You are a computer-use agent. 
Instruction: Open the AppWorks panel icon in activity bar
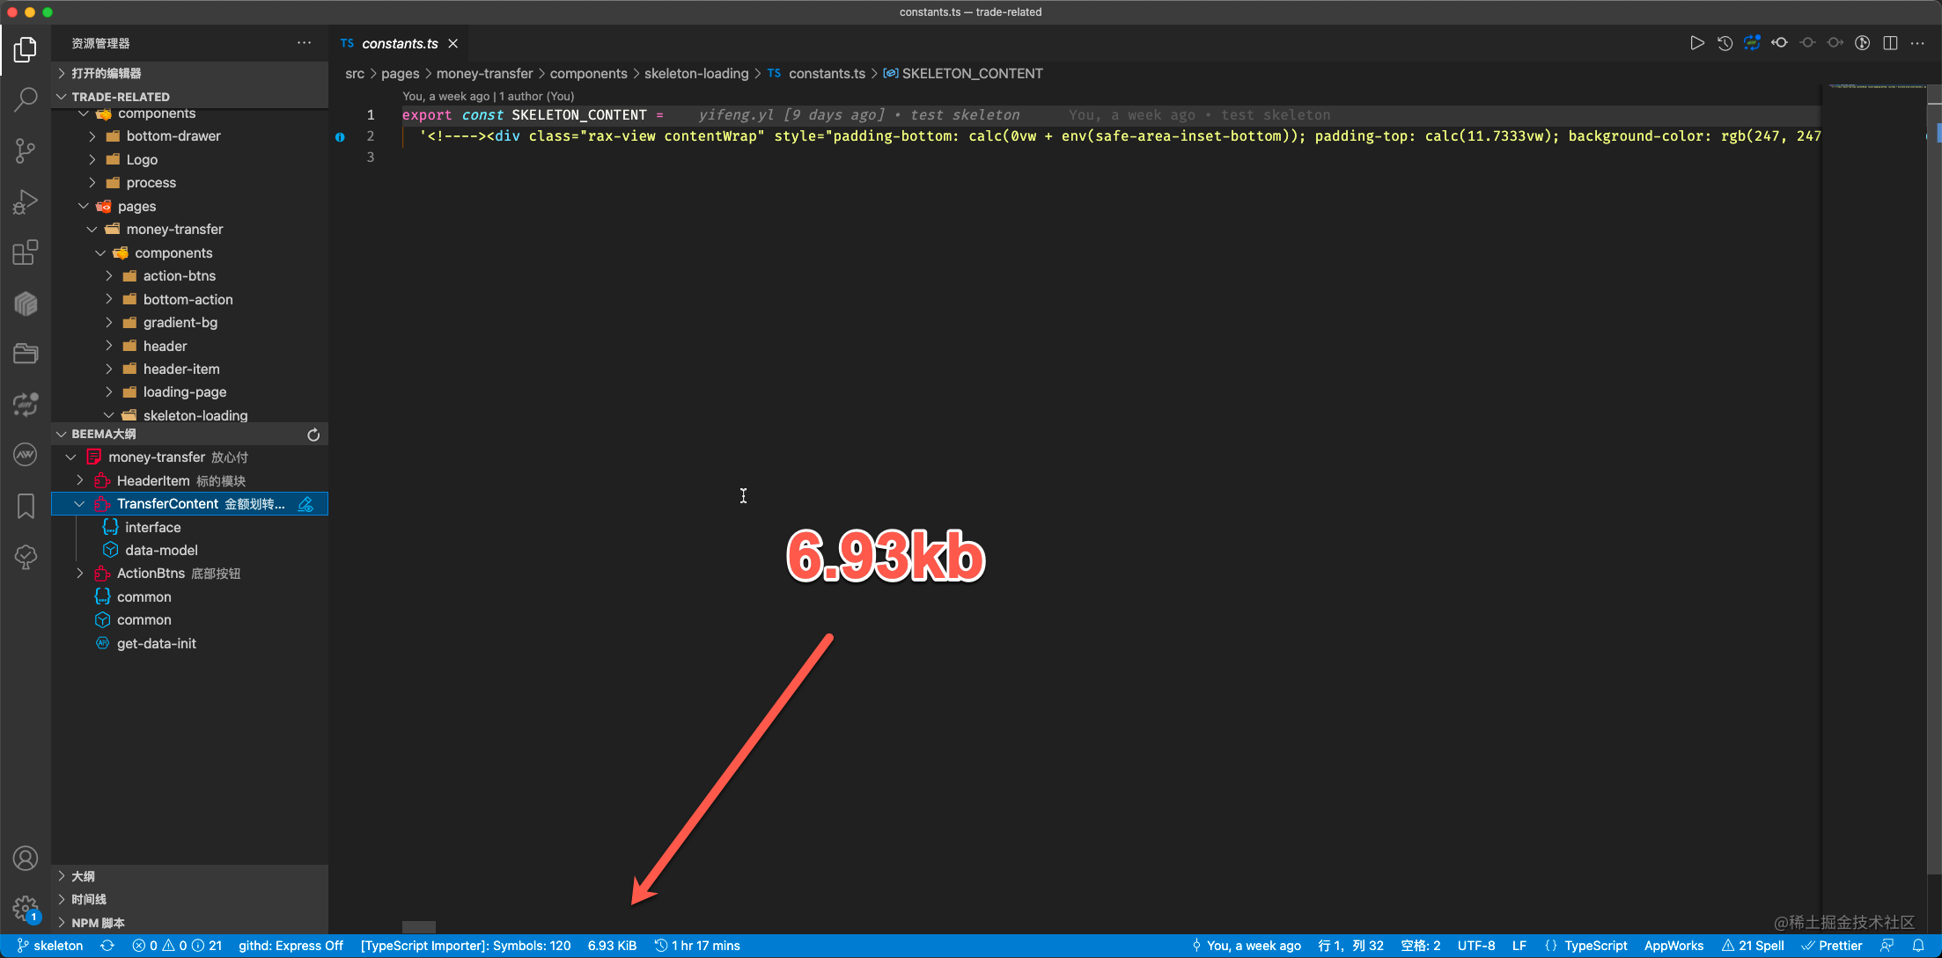[26, 455]
